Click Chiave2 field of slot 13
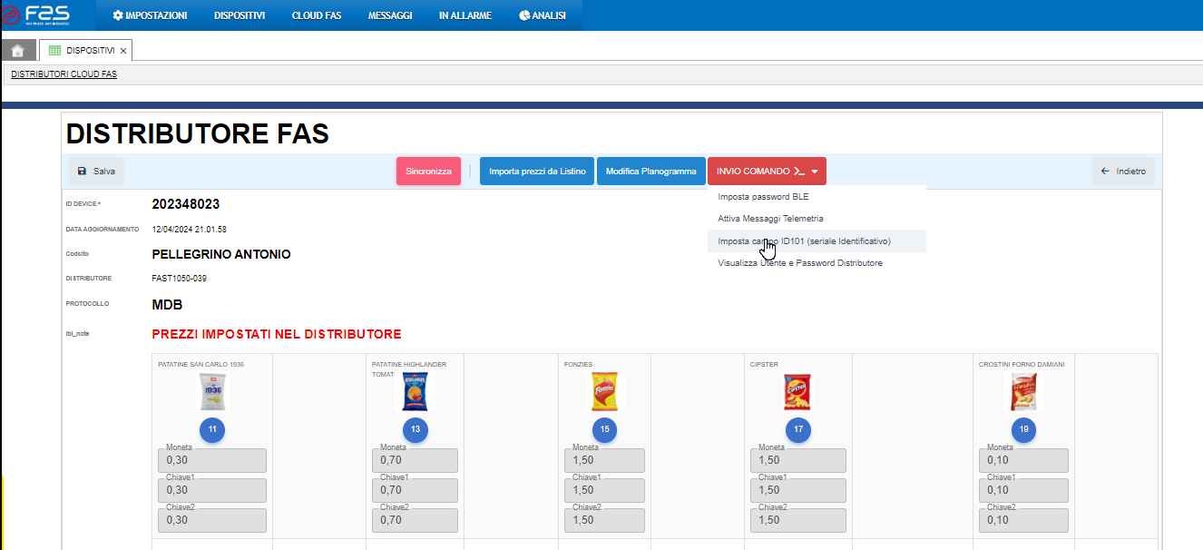The width and height of the screenshot is (1203, 550). coord(416,520)
